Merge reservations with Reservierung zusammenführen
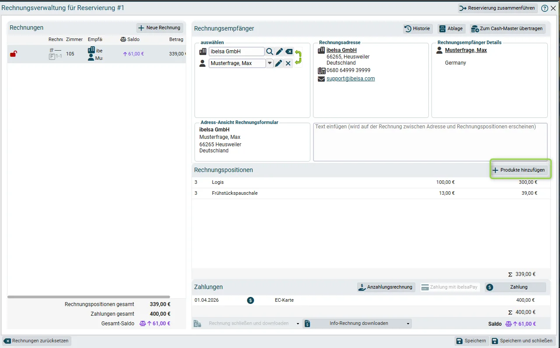The image size is (560, 348). click(497, 8)
